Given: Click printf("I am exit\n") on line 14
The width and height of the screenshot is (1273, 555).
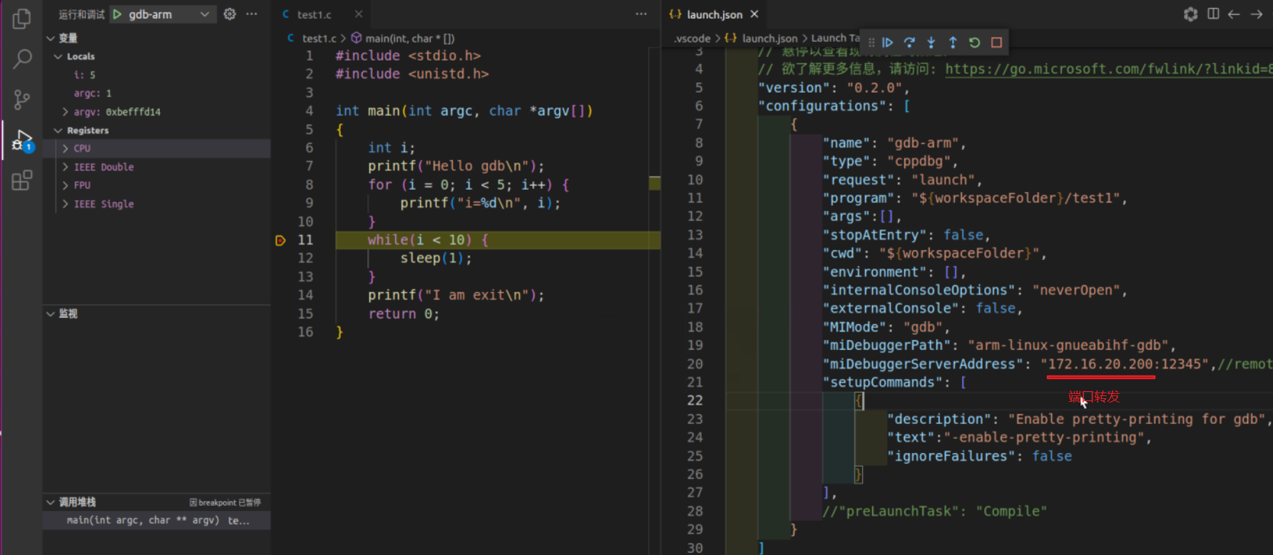Looking at the screenshot, I should (x=453, y=296).
